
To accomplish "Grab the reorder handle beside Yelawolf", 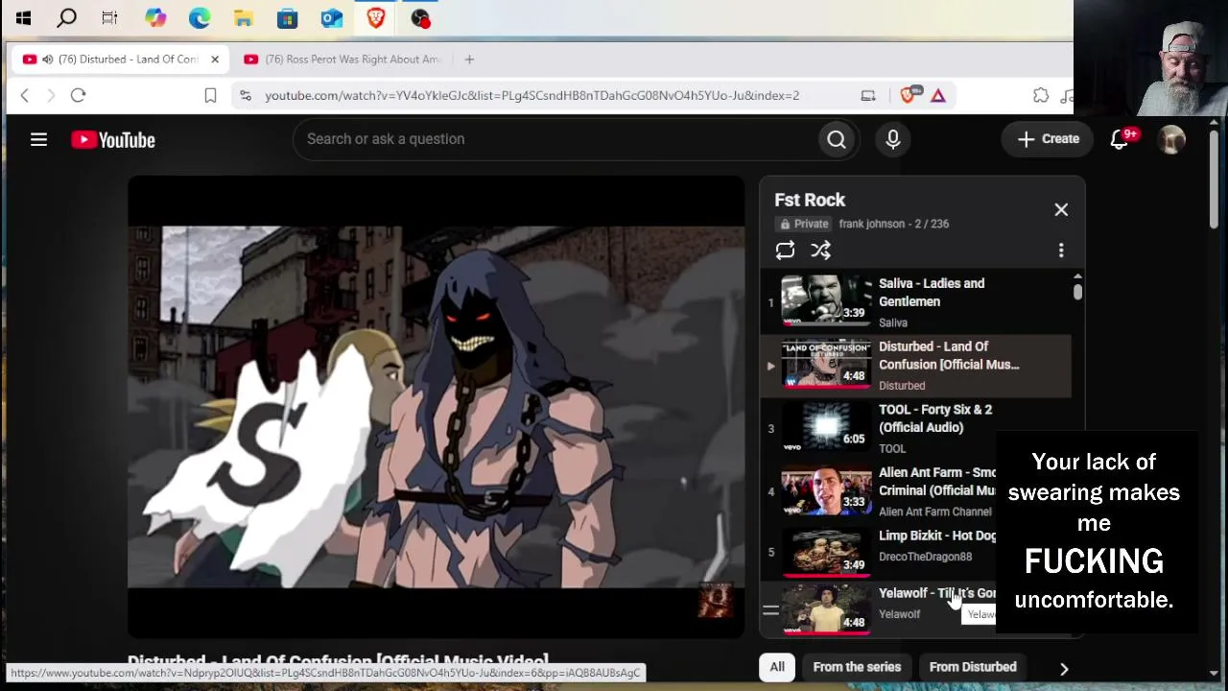I will (x=770, y=609).
